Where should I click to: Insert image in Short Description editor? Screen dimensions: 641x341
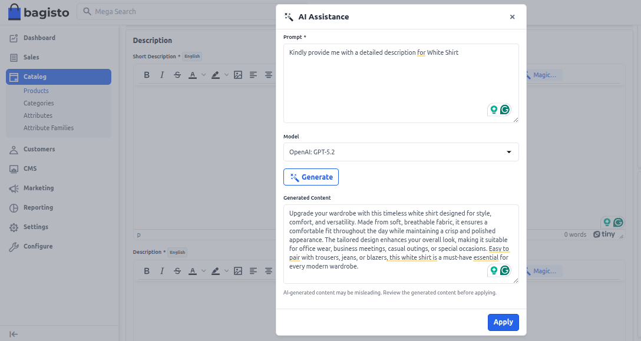238,75
